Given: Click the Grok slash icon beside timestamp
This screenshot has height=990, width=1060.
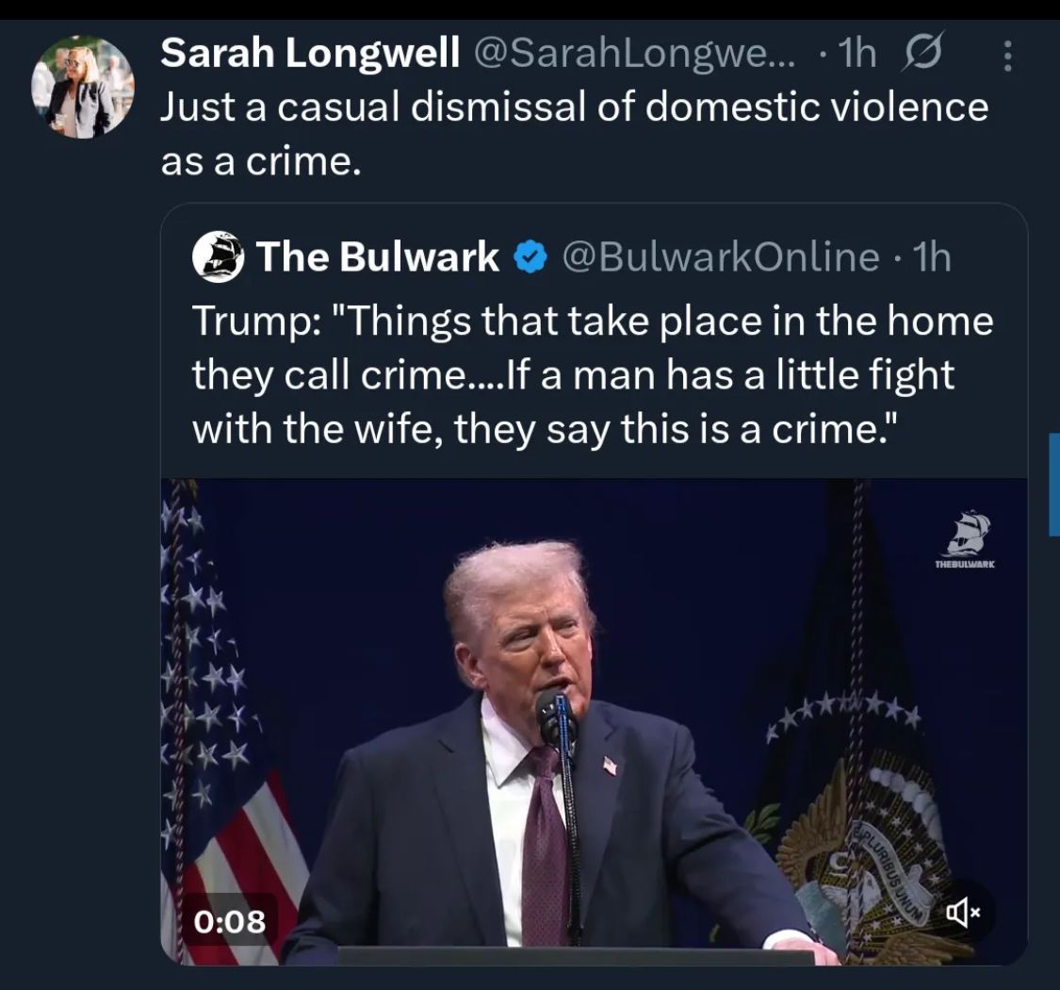Looking at the screenshot, I should [924, 57].
